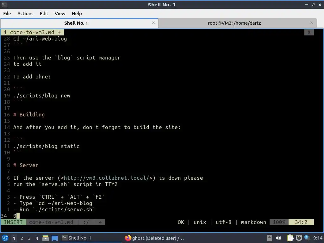Select the come-to-vm3.md vim buffer tab

click(32, 32)
